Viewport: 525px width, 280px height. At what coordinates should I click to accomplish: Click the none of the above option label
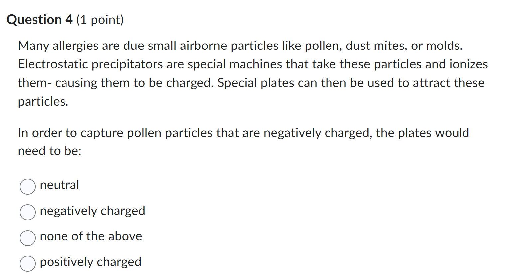coord(90,236)
